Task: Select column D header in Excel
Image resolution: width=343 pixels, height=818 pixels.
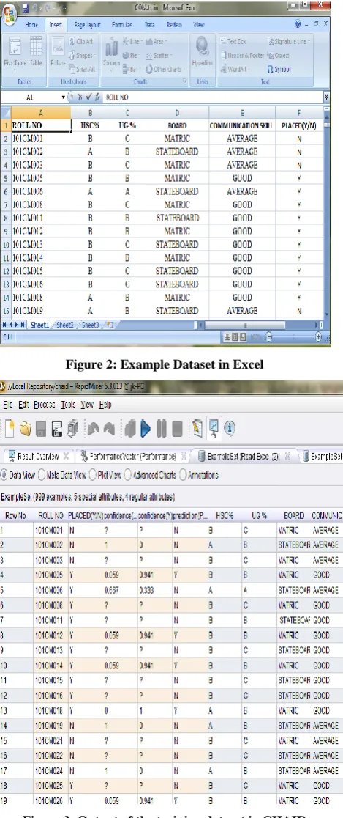Action: (177, 111)
